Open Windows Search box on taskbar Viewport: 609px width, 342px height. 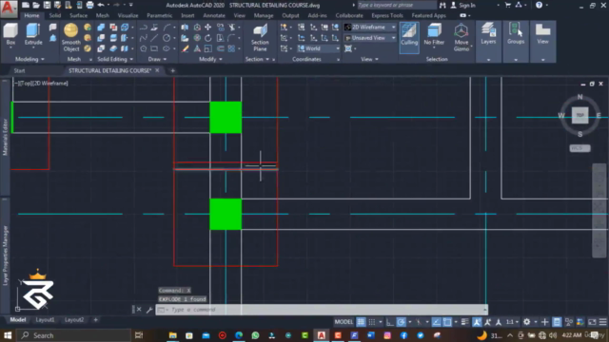pyautogui.click(x=74, y=335)
